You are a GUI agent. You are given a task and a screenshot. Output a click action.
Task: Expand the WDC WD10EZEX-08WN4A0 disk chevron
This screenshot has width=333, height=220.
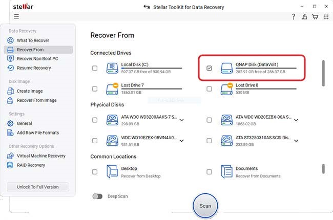pyautogui.click(x=182, y=140)
